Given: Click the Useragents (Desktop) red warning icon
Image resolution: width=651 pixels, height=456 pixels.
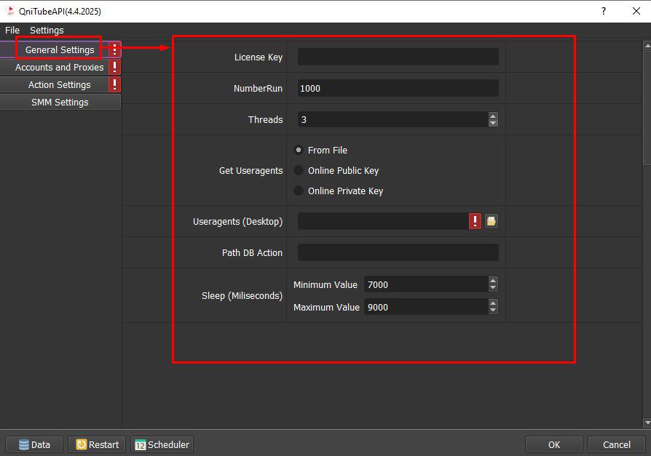Looking at the screenshot, I should 475,221.
